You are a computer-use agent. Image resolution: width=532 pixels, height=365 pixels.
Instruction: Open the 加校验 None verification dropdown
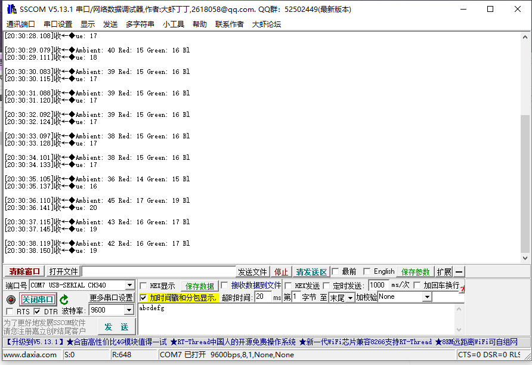(x=428, y=296)
